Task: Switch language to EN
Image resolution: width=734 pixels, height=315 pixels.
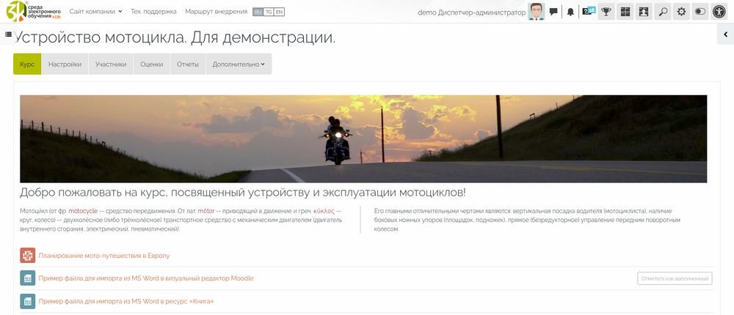Action: (x=279, y=12)
